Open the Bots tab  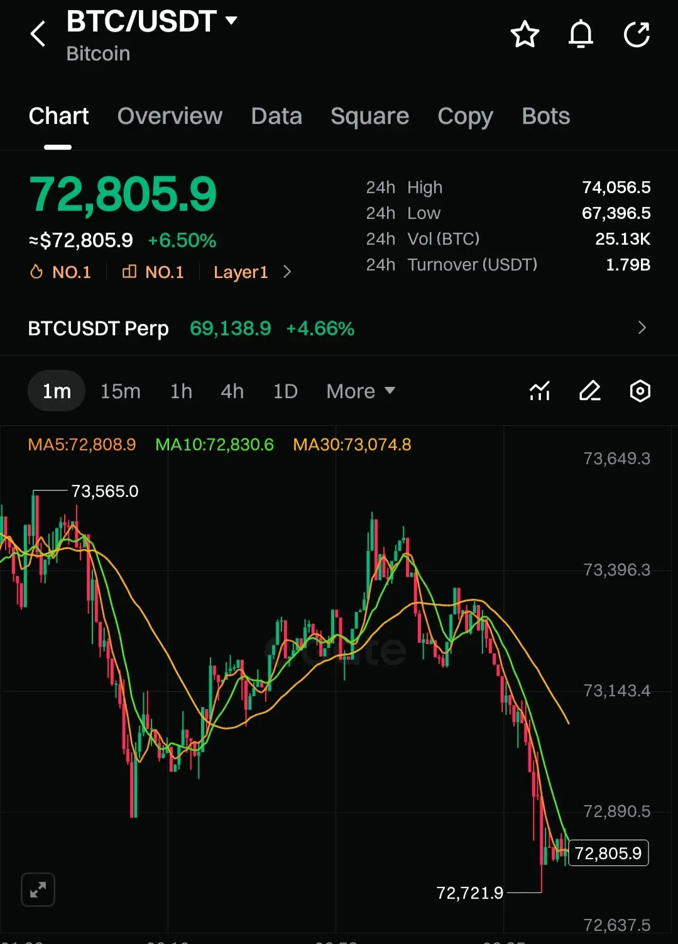coord(546,116)
